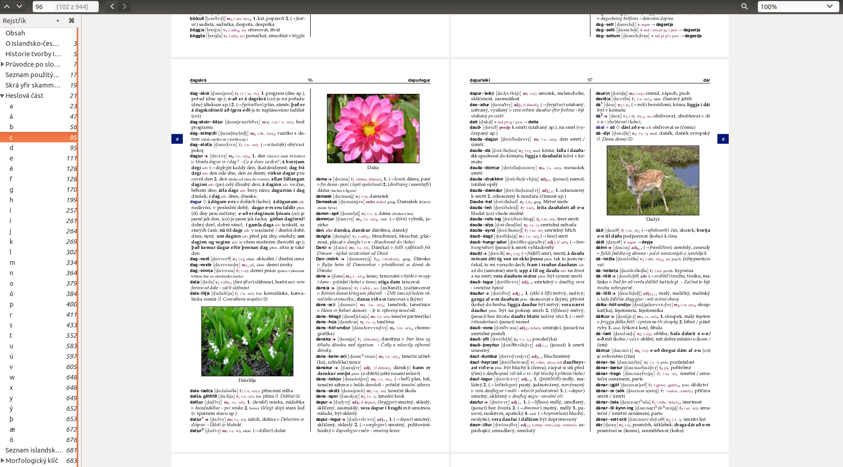Go to previous page with up arrow
Image resolution: width=843 pixels, height=467 pixels.
tap(7, 6)
